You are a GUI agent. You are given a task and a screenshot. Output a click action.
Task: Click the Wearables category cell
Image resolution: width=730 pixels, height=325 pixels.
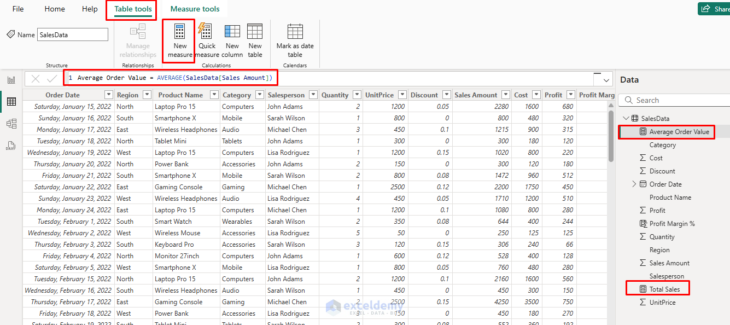click(x=243, y=222)
